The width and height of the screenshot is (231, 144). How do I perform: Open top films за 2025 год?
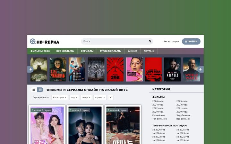183,130
